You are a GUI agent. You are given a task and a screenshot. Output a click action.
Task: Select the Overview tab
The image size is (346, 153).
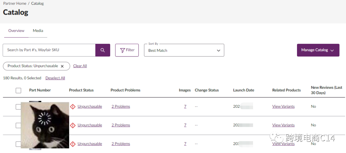click(x=16, y=31)
